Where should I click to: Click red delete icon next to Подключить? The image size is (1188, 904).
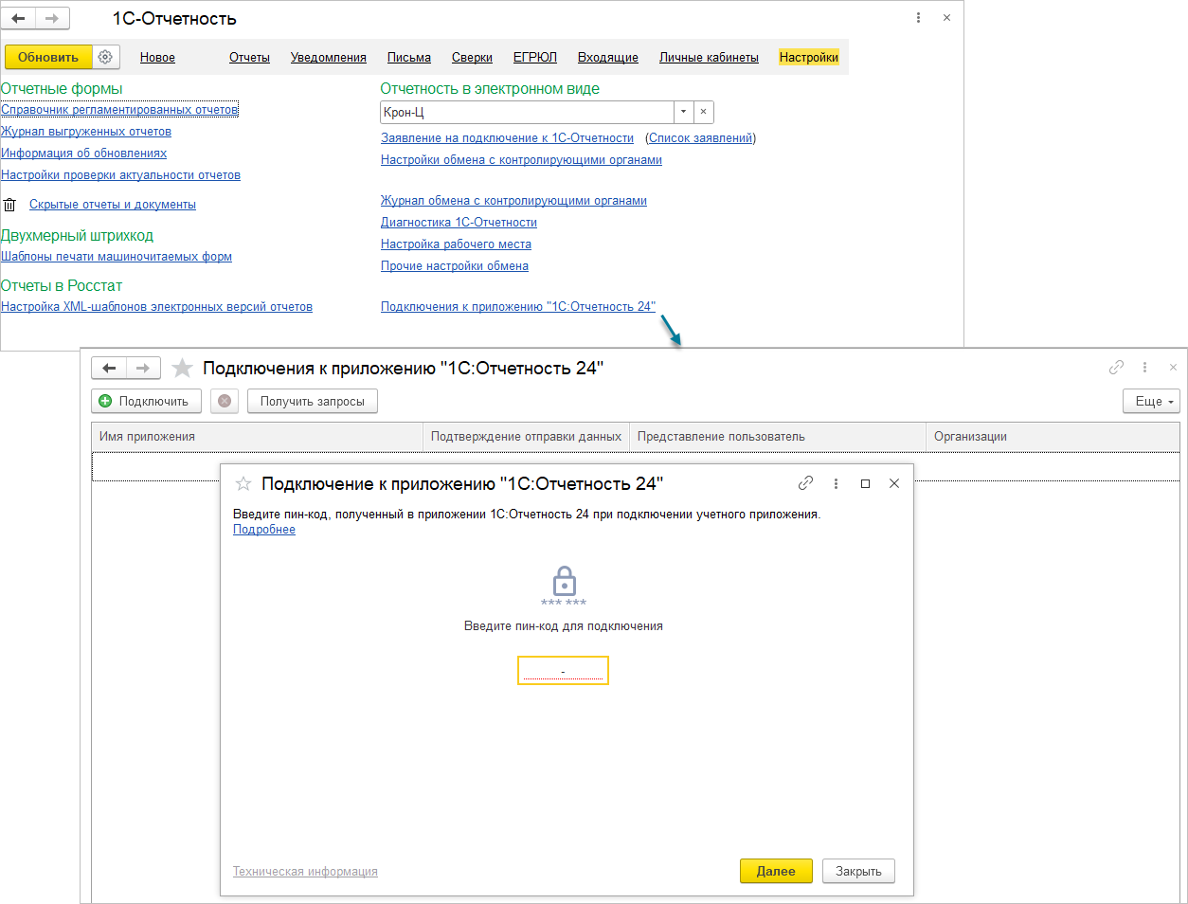pyautogui.click(x=225, y=401)
